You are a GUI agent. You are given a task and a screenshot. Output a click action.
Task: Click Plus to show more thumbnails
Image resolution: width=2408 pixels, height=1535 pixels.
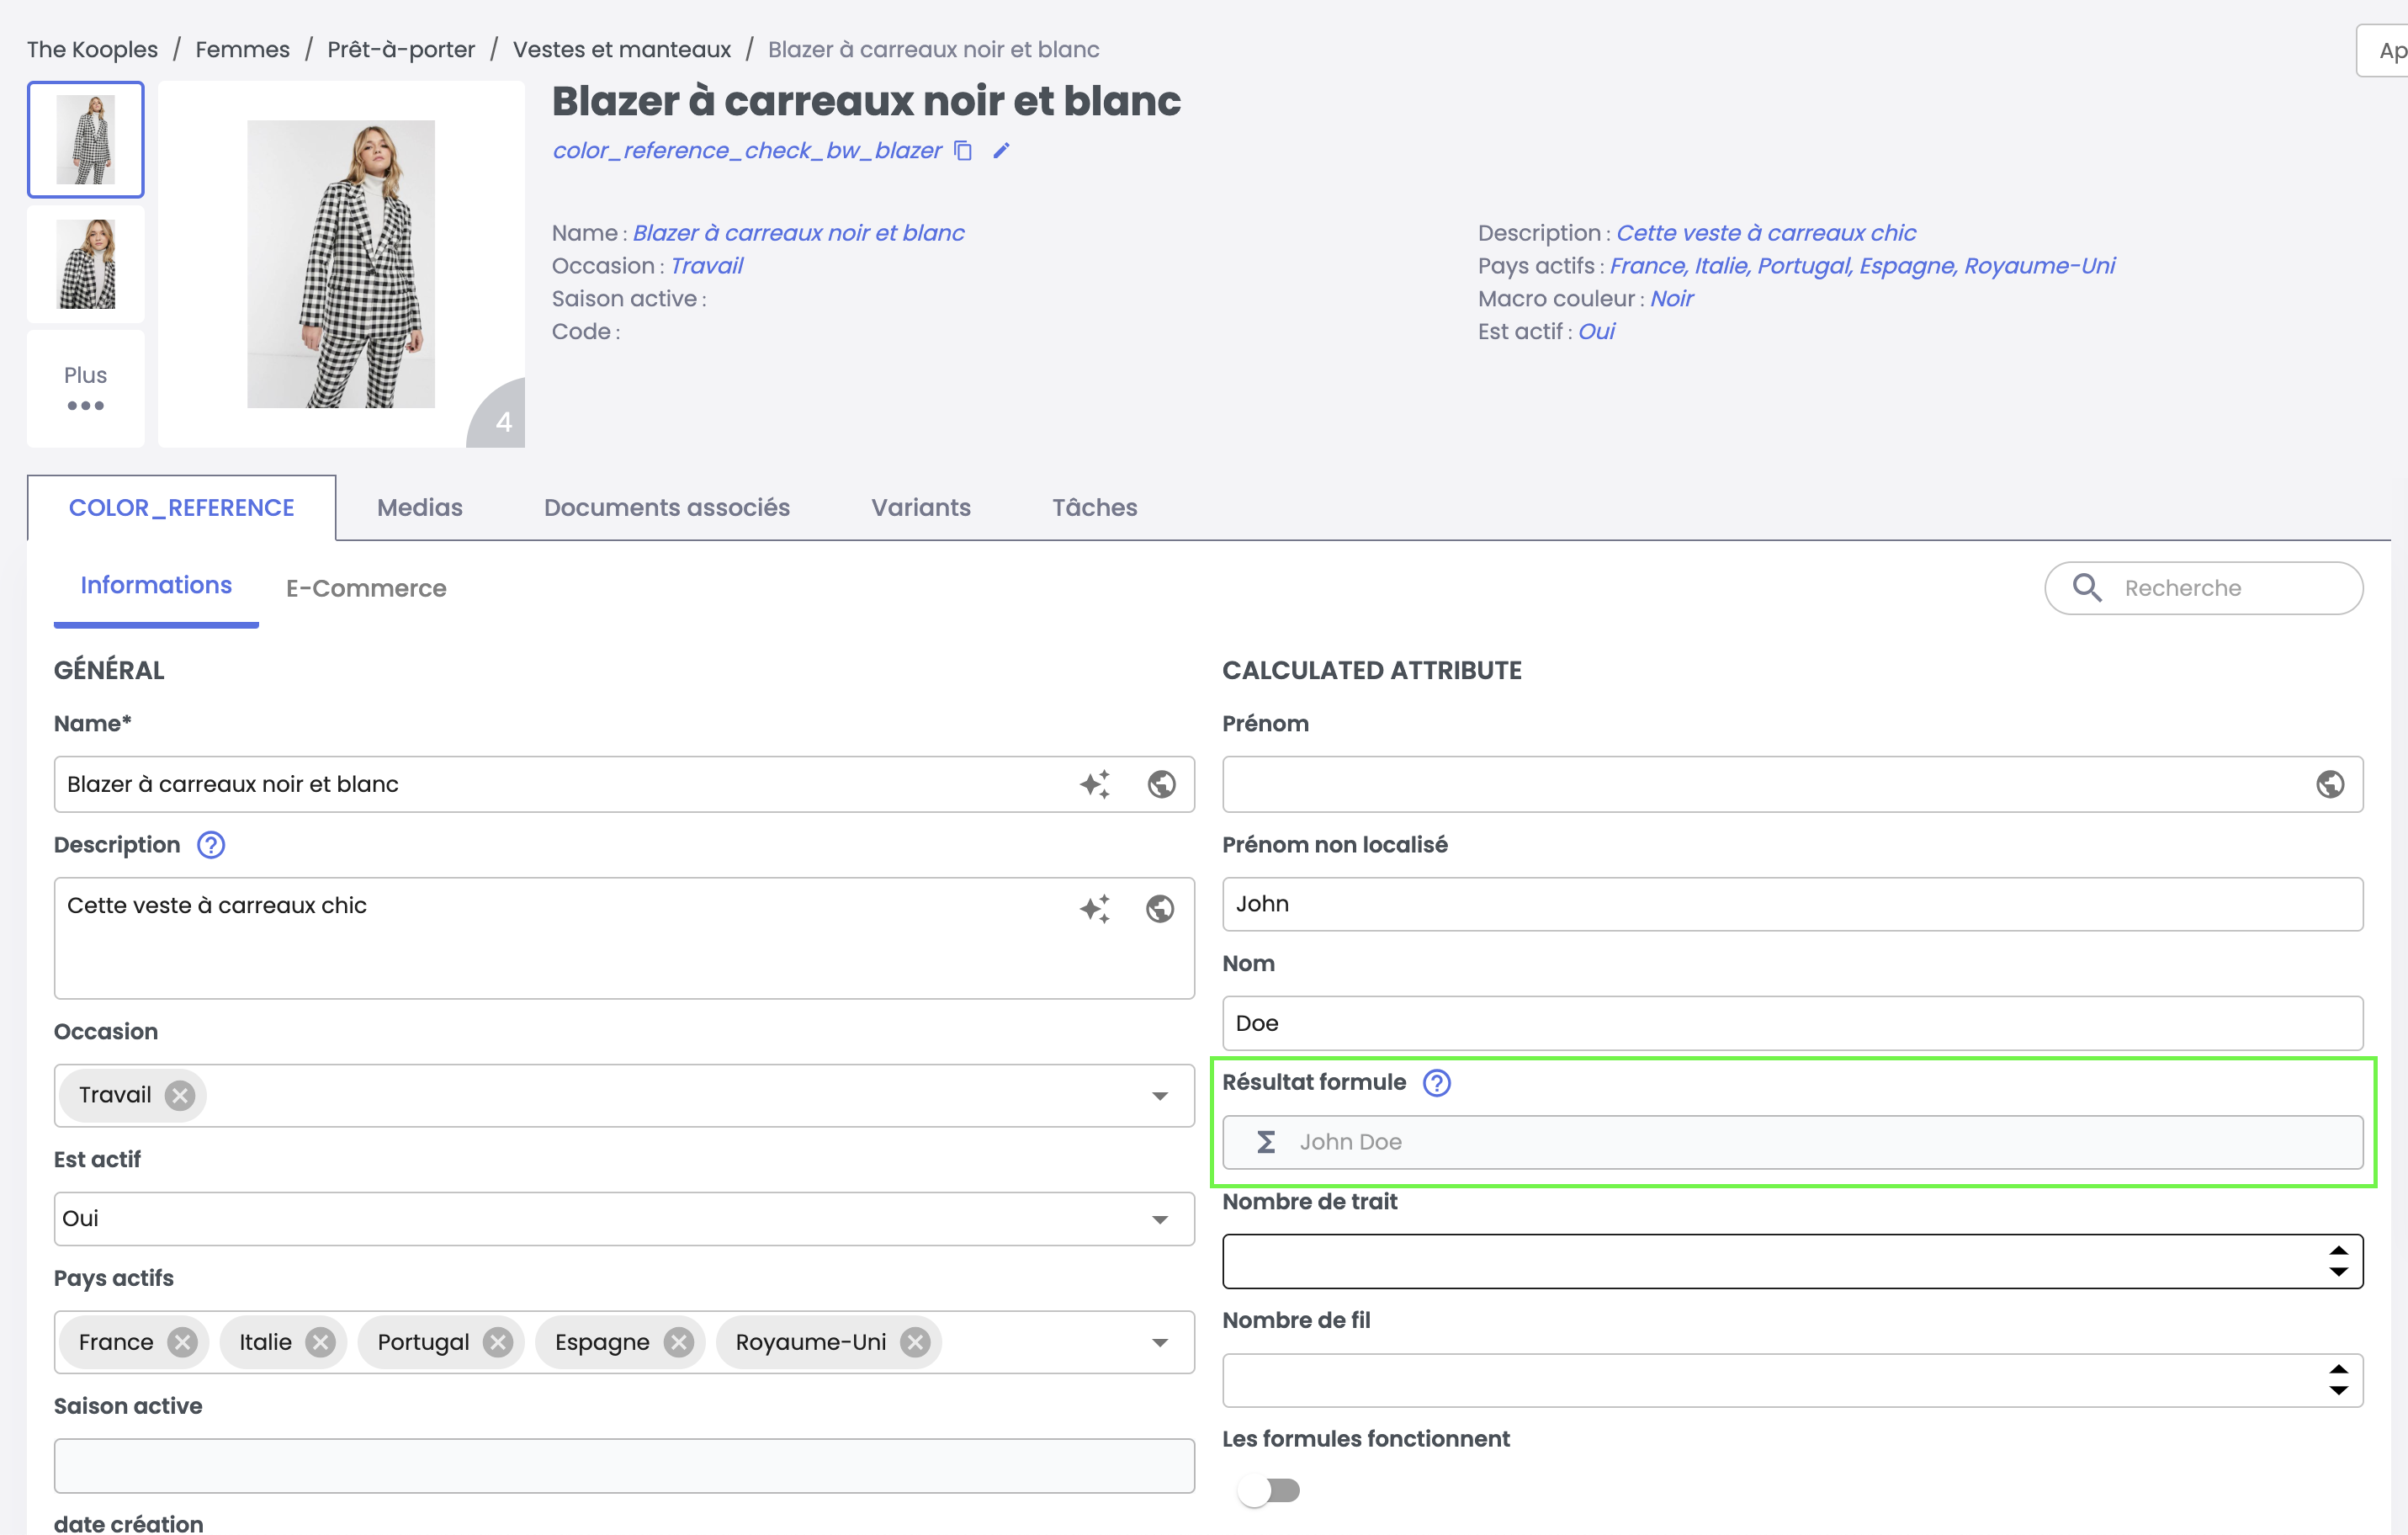(85, 388)
